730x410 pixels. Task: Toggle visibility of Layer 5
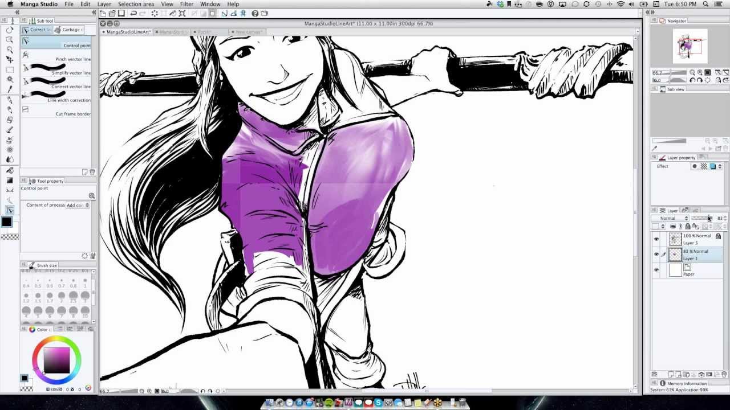pyautogui.click(x=656, y=238)
